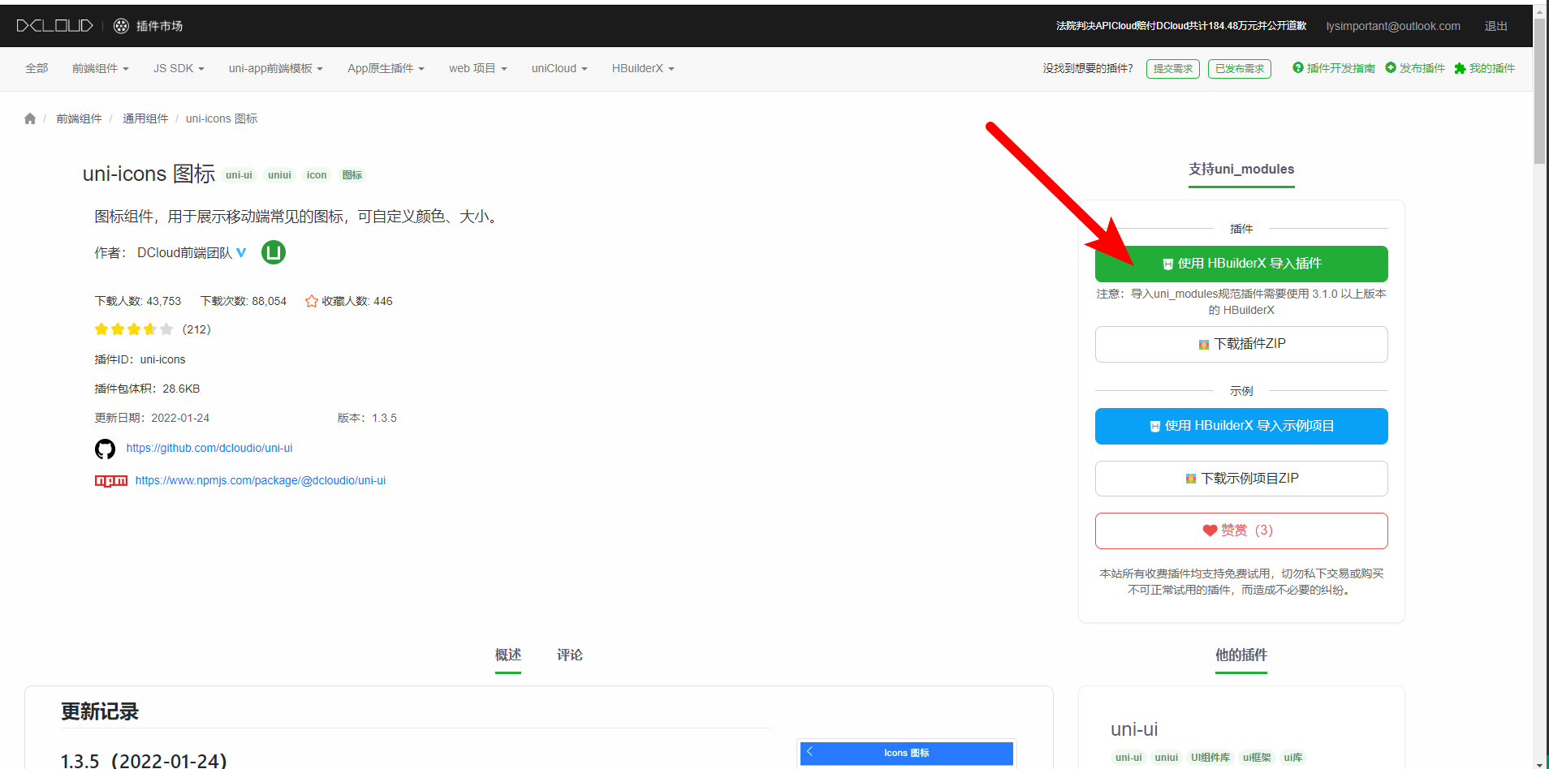Image resolution: width=1549 pixels, height=769 pixels.
Task: Click the uniui tag beside the title
Action: [279, 175]
